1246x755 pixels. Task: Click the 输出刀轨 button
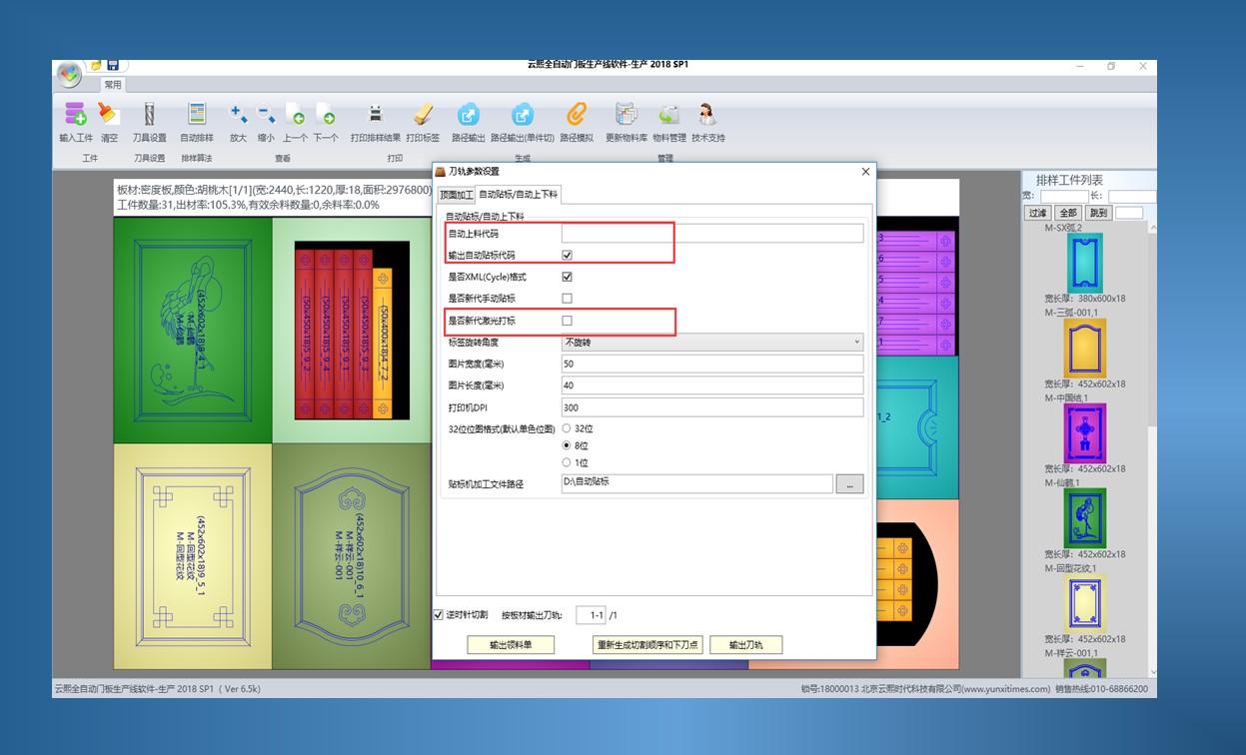coord(745,645)
